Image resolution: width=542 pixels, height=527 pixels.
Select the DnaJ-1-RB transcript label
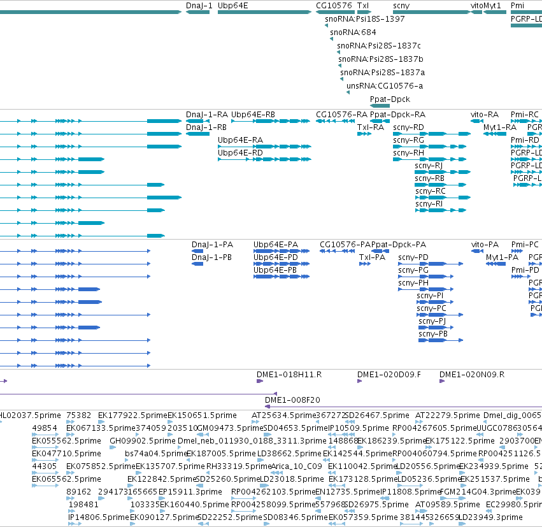point(206,127)
